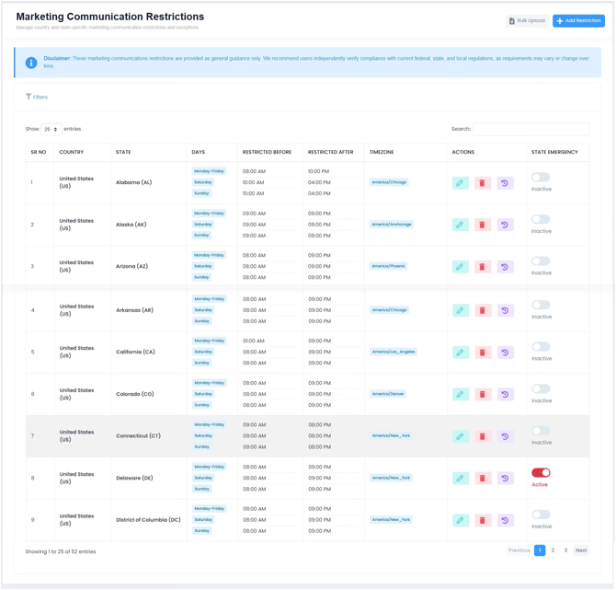Disable active state emergency for Delaware (DE)
The image size is (616, 590).
point(541,472)
